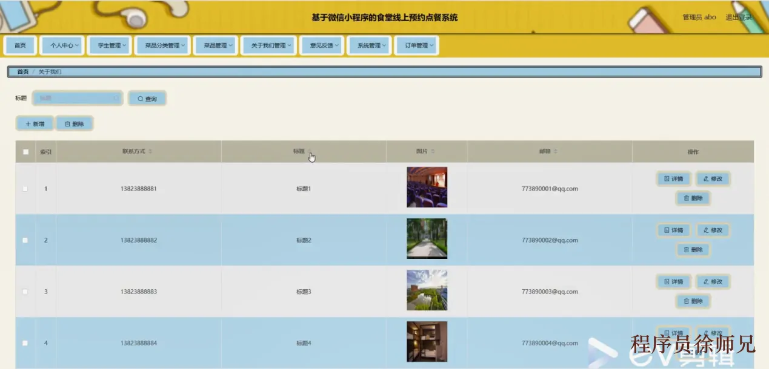769x369 pixels.
Task: Open the 首页 menu item
Action: pos(20,45)
